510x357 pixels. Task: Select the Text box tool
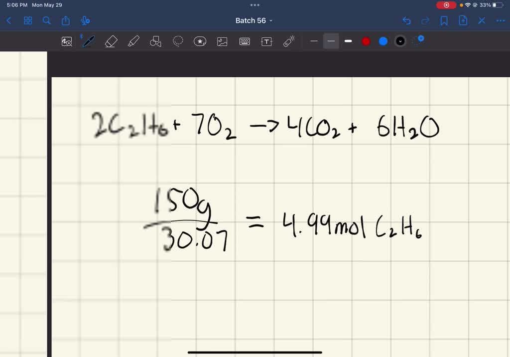click(x=266, y=41)
